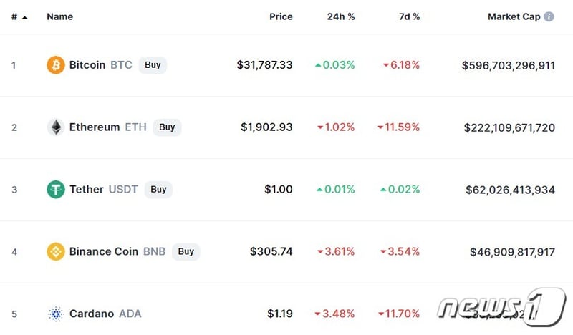Open the Bitcoin name link
Screen dimensions: 573x335
click(87, 65)
